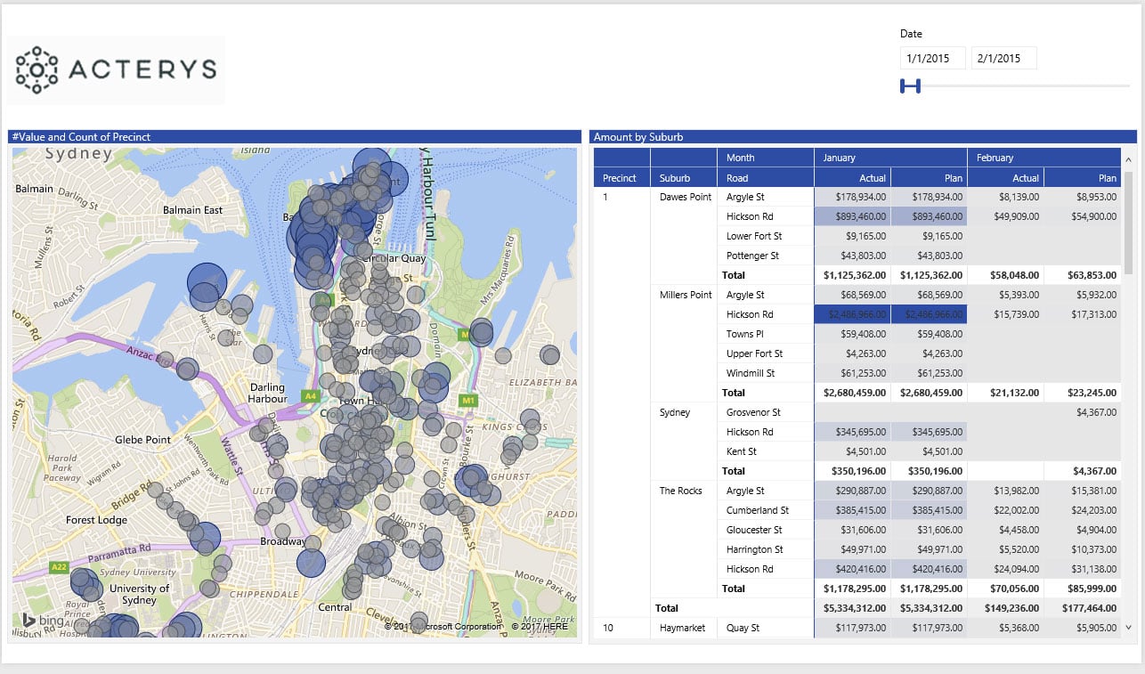This screenshot has height=674, width=1145.
Task: Click the table's vertical scrollbar thumb
Action: pos(1129,223)
